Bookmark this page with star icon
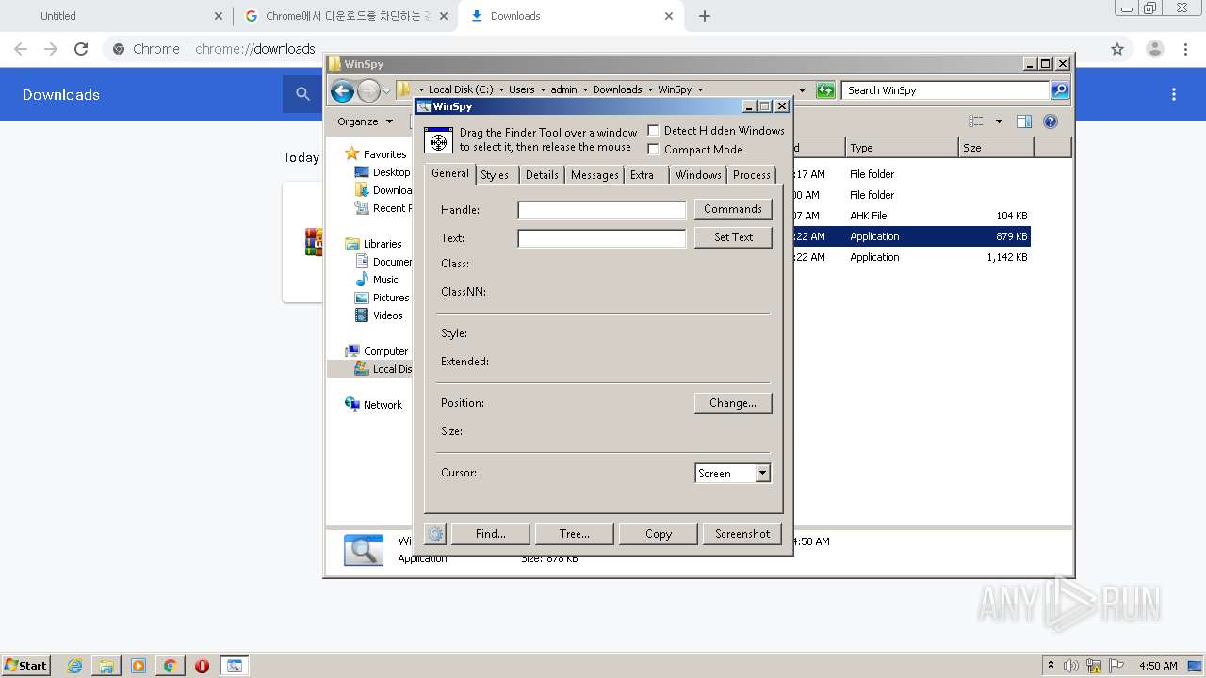Screen dimensions: 1206x678 (1117, 49)
